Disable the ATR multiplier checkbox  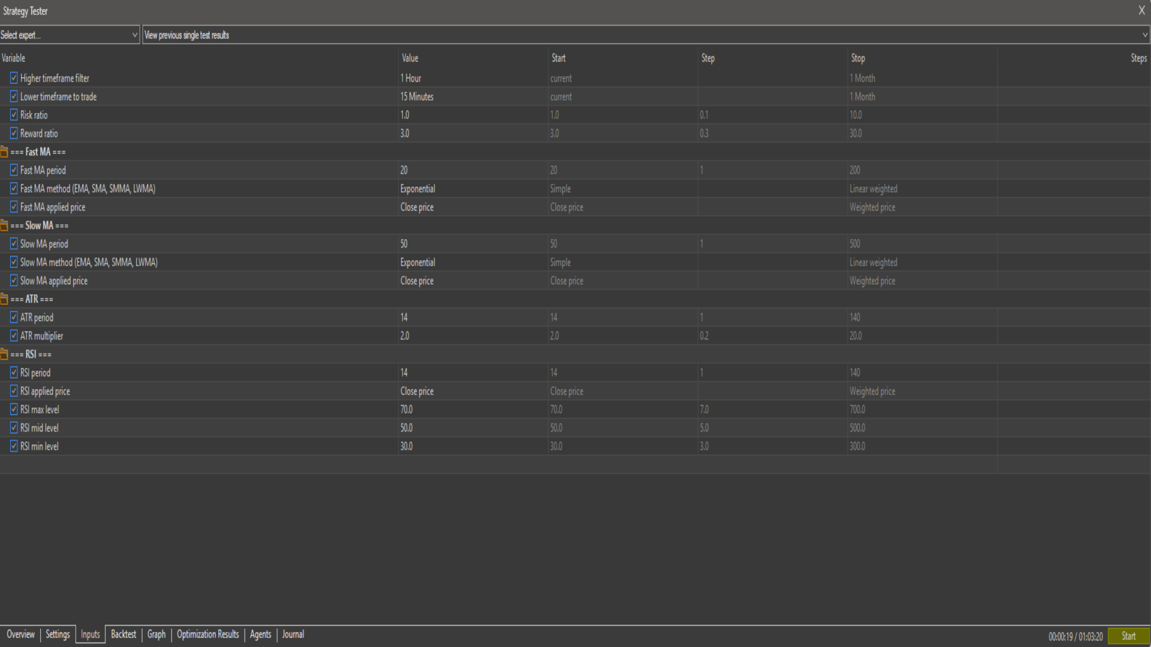pyautogui.click(x=14, y=336)
